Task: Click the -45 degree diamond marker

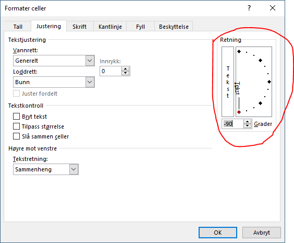Action: pos(261,103)
